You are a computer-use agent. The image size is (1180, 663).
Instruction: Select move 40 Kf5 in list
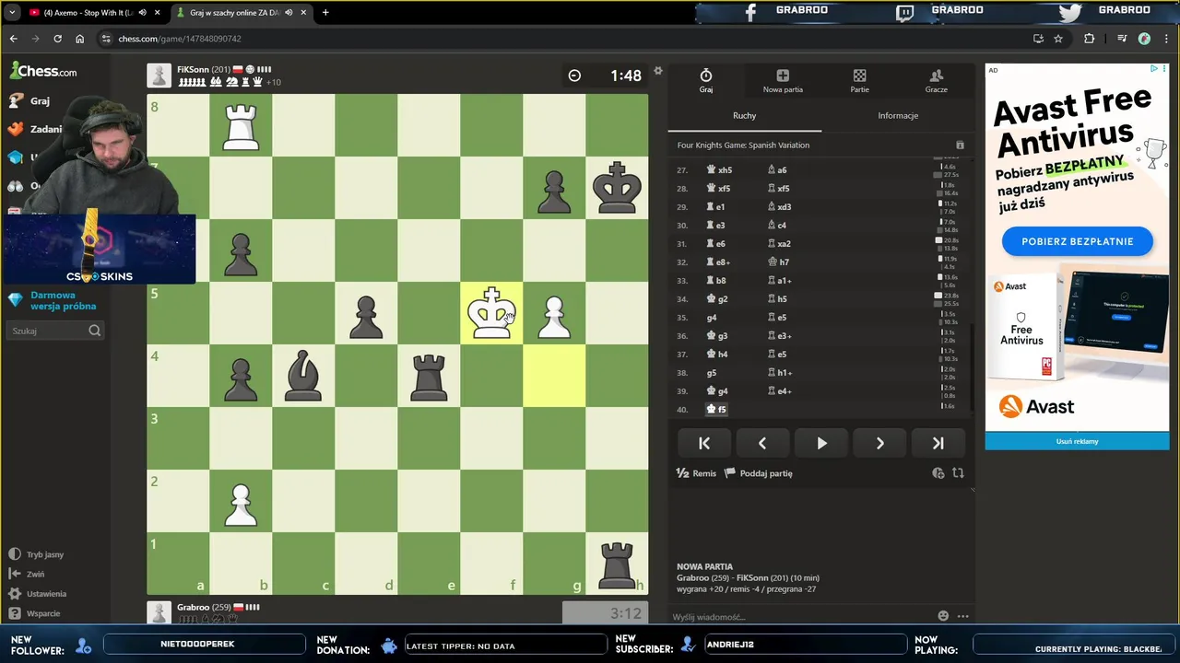717,410
